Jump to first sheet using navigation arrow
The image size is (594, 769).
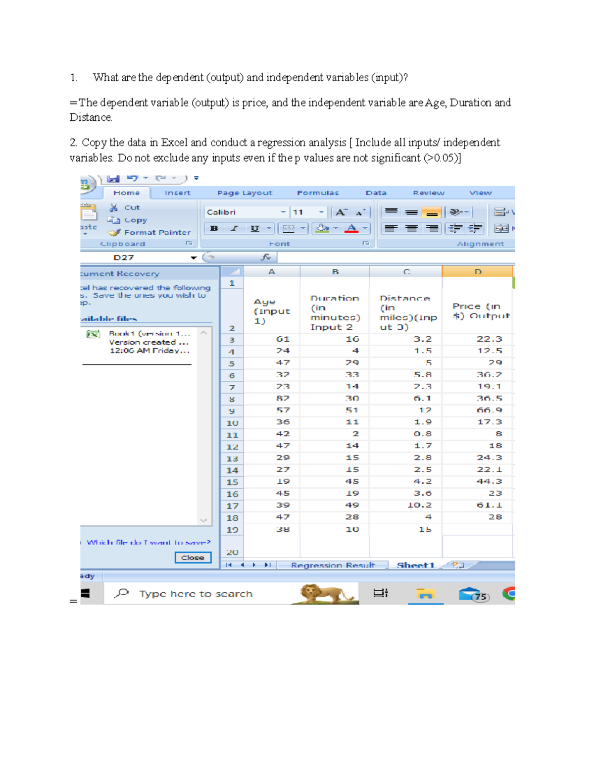tap(229, 565)
